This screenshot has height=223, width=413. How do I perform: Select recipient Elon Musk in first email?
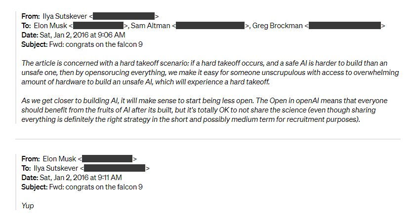tap(50, 26)
